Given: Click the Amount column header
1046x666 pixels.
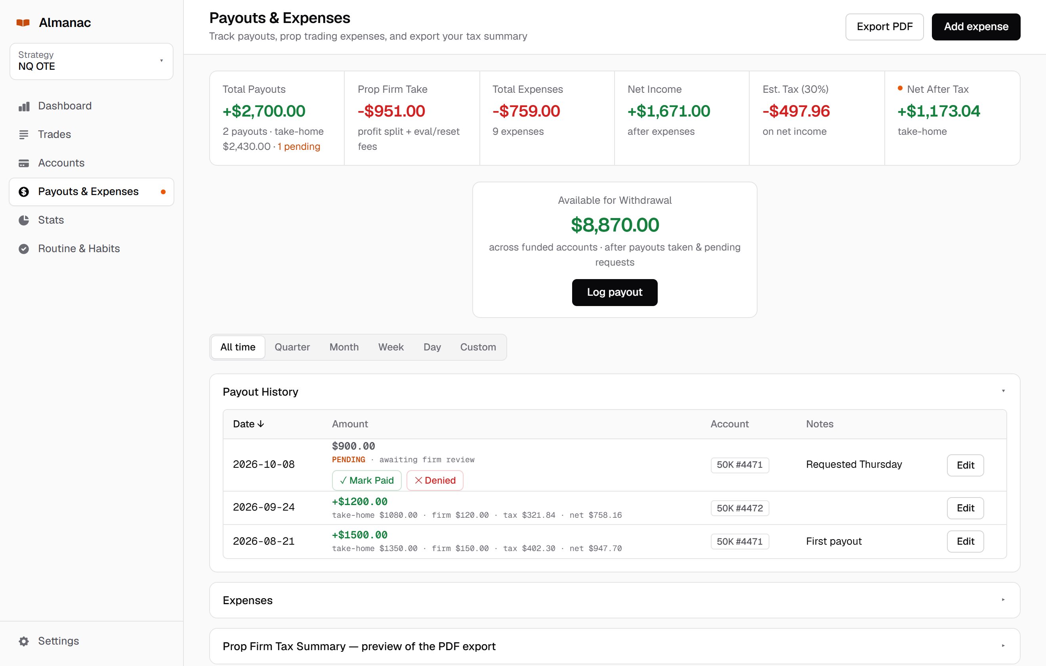Looking at the screenshot, I should [x=350, y=424].
